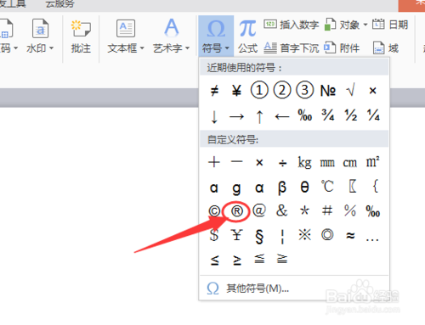Insert the ampersand & symbol

(x=282, y=210)
